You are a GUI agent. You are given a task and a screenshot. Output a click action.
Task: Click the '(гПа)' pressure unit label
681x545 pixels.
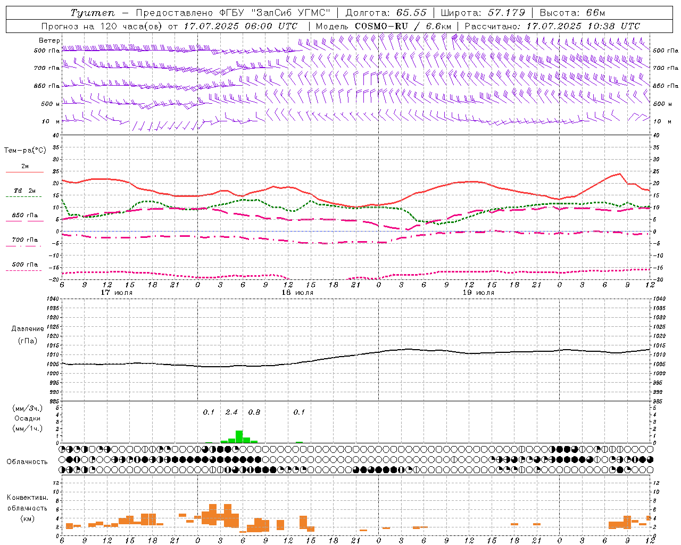pyautogui.click(x=28, y=341)
